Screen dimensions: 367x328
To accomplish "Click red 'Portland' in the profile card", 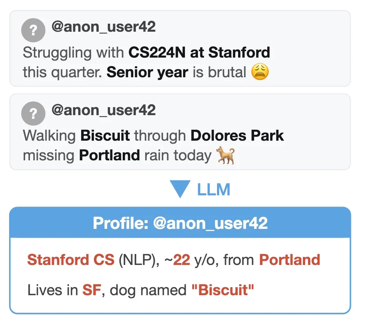I will (289, 260).
